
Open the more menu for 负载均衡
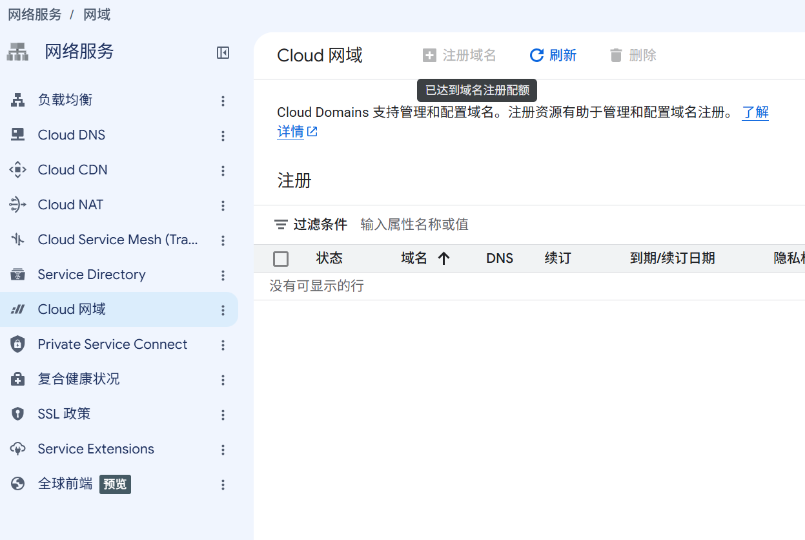(223, 101)
